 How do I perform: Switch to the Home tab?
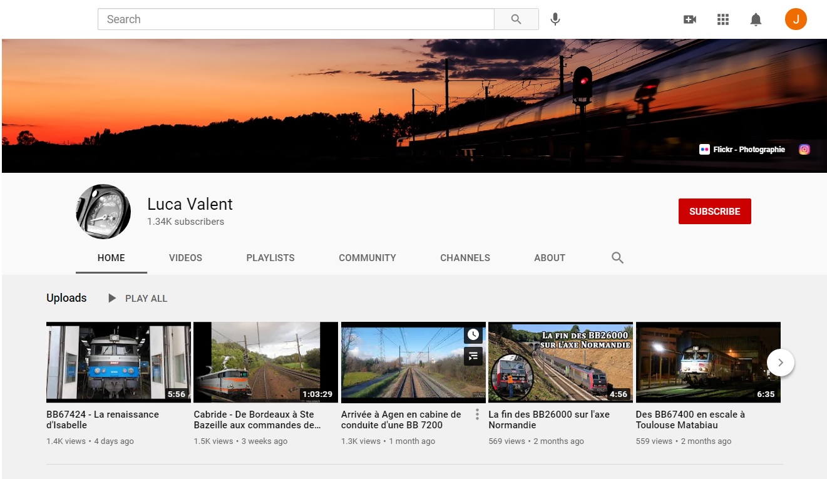pos(111,258)
